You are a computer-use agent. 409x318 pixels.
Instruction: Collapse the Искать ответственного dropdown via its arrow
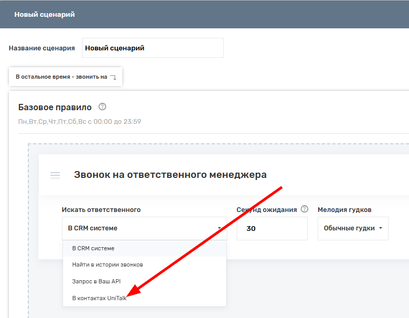[219, 229]
